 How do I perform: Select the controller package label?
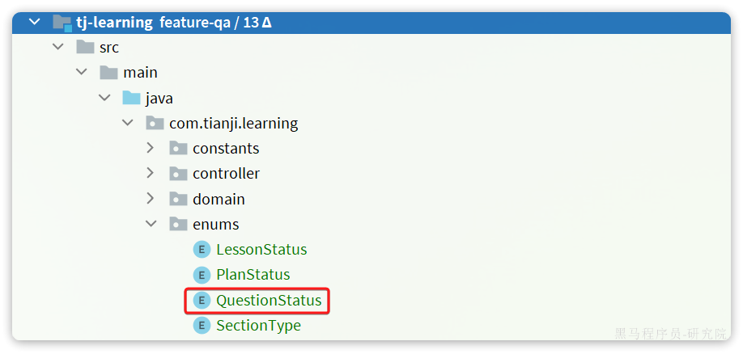[x=226, y=174]
